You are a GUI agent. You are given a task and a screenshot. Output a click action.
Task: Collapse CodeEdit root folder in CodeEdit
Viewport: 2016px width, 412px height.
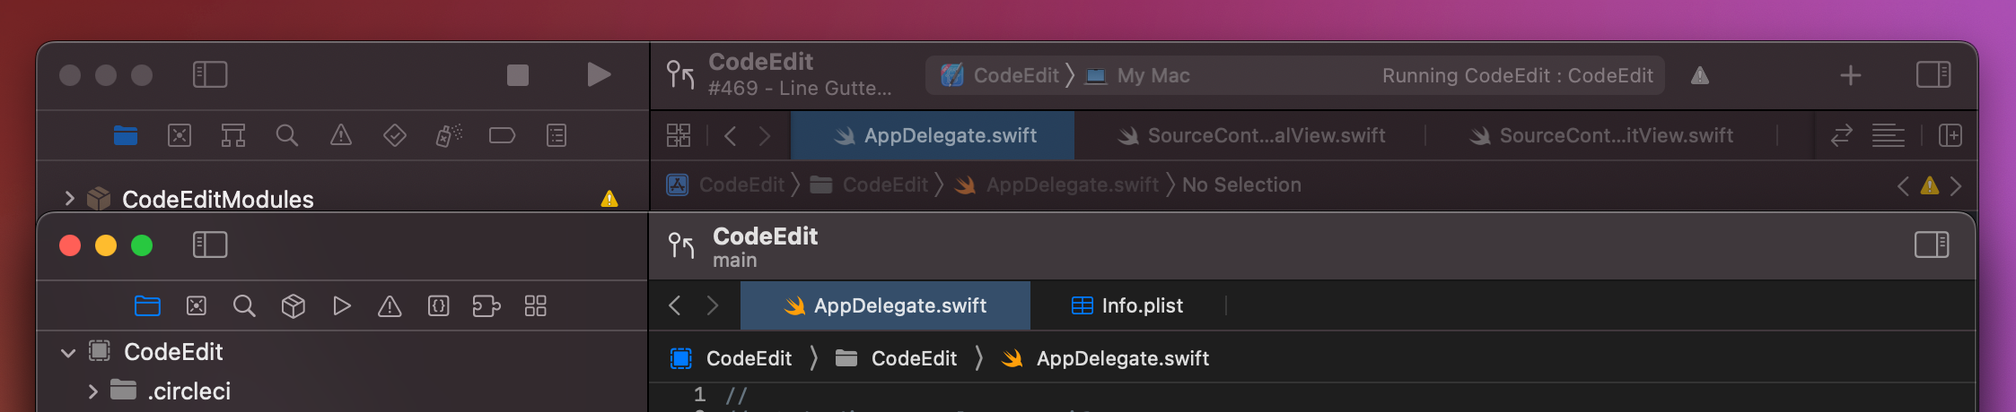(68, 353)
